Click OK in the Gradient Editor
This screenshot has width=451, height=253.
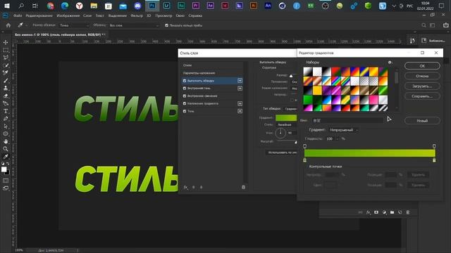coord(422,66)
